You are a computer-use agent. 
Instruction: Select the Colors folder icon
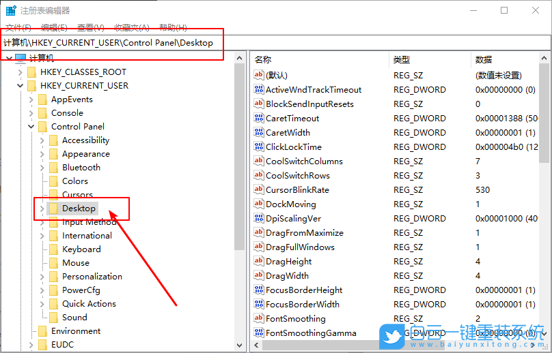[54, 181]
